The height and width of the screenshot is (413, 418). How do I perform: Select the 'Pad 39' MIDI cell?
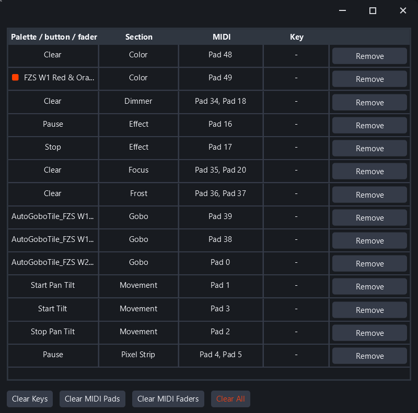[220, 217]
